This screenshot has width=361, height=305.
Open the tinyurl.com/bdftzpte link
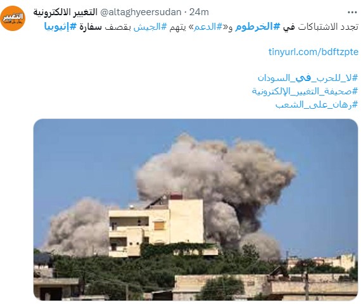(x=313, y=52)
